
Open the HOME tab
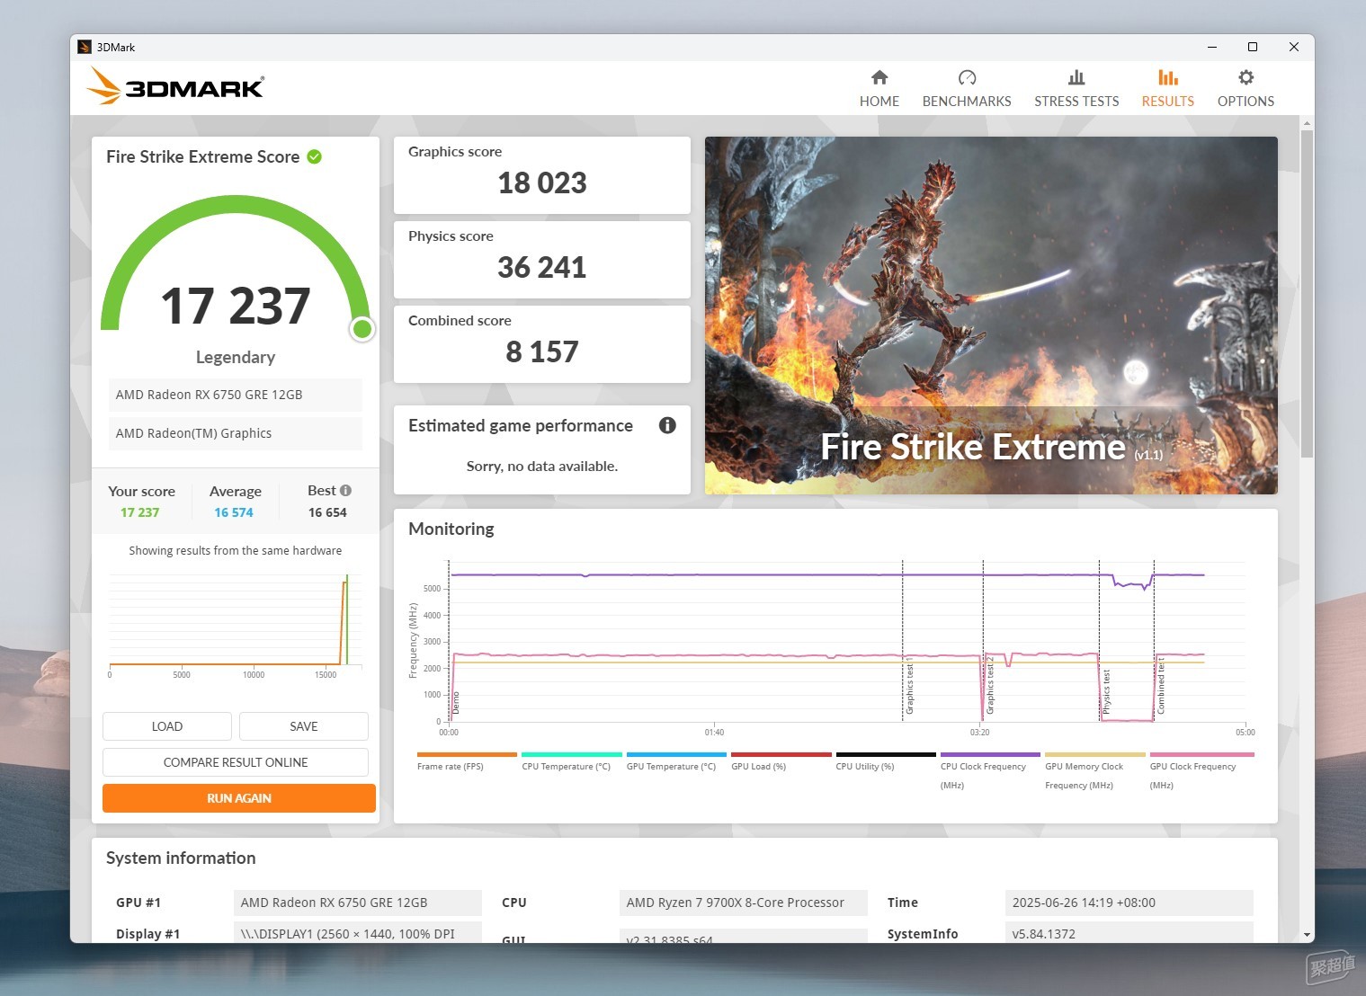point(879,89)
